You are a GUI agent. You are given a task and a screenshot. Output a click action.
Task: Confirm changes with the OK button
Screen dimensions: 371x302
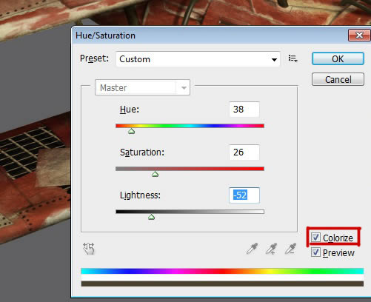point(338,58)
